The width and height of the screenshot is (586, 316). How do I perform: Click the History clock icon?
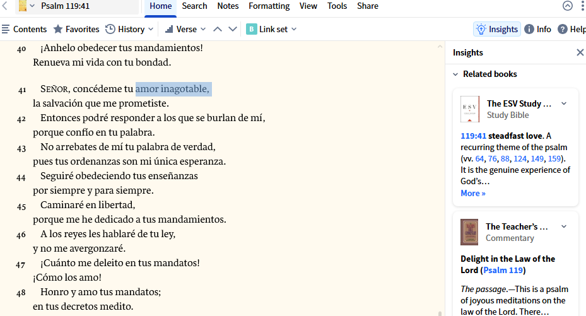(x=110, y=29)
